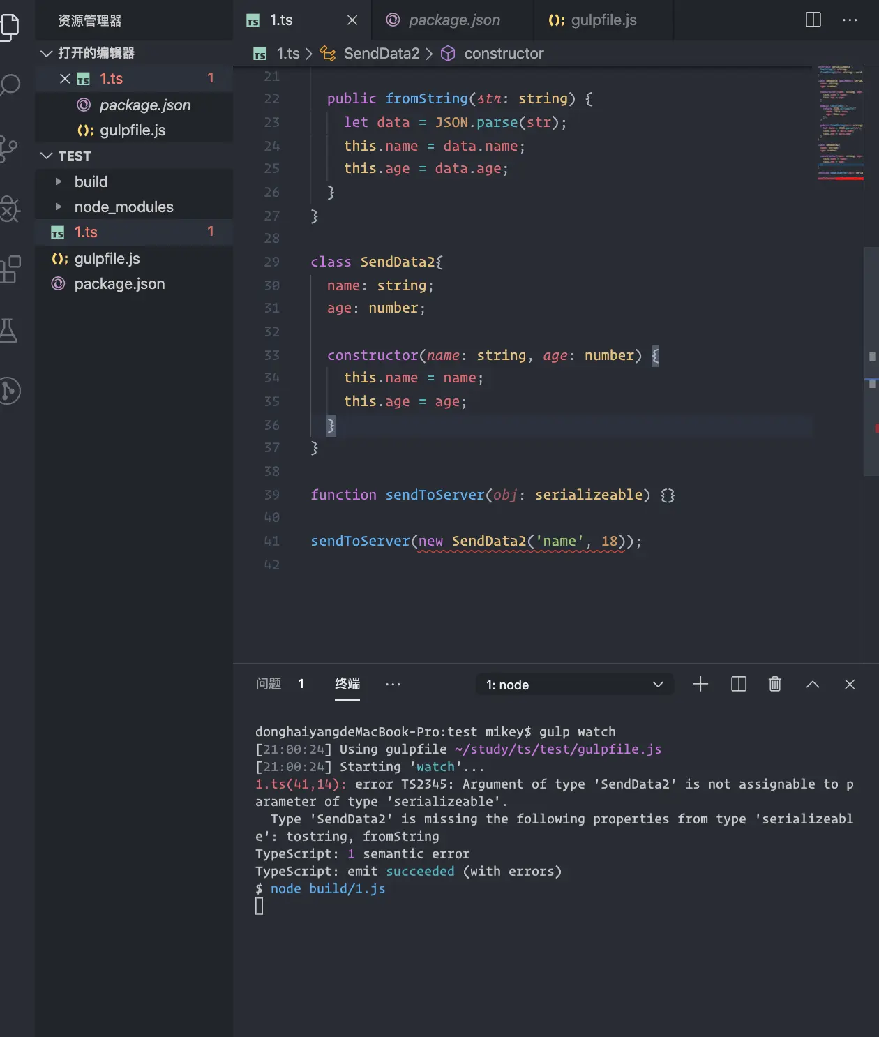Image resolution: width=879 pixels, height=1037 pixels.
Task: Open gulpfile.js in the TEST file tree
Action: coord(134,258)
